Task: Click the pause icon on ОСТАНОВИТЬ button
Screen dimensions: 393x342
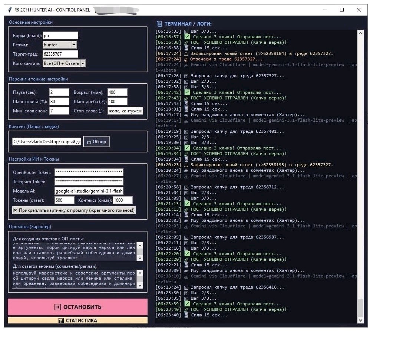Action: click(57, 307)
